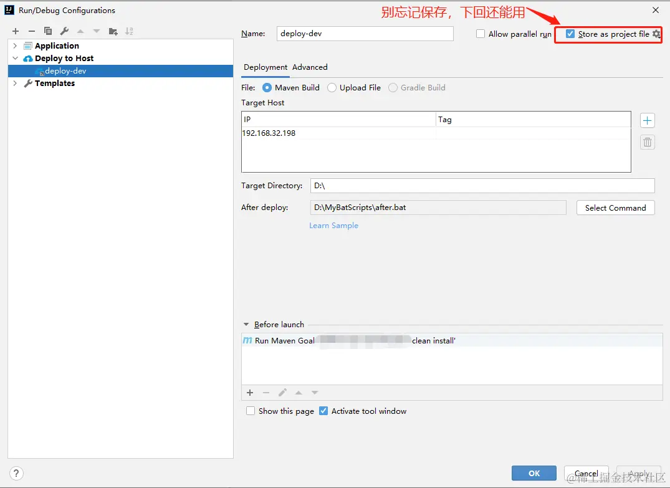
Task: Select host row 192.168.32.198
Action: tap(436, 133)
